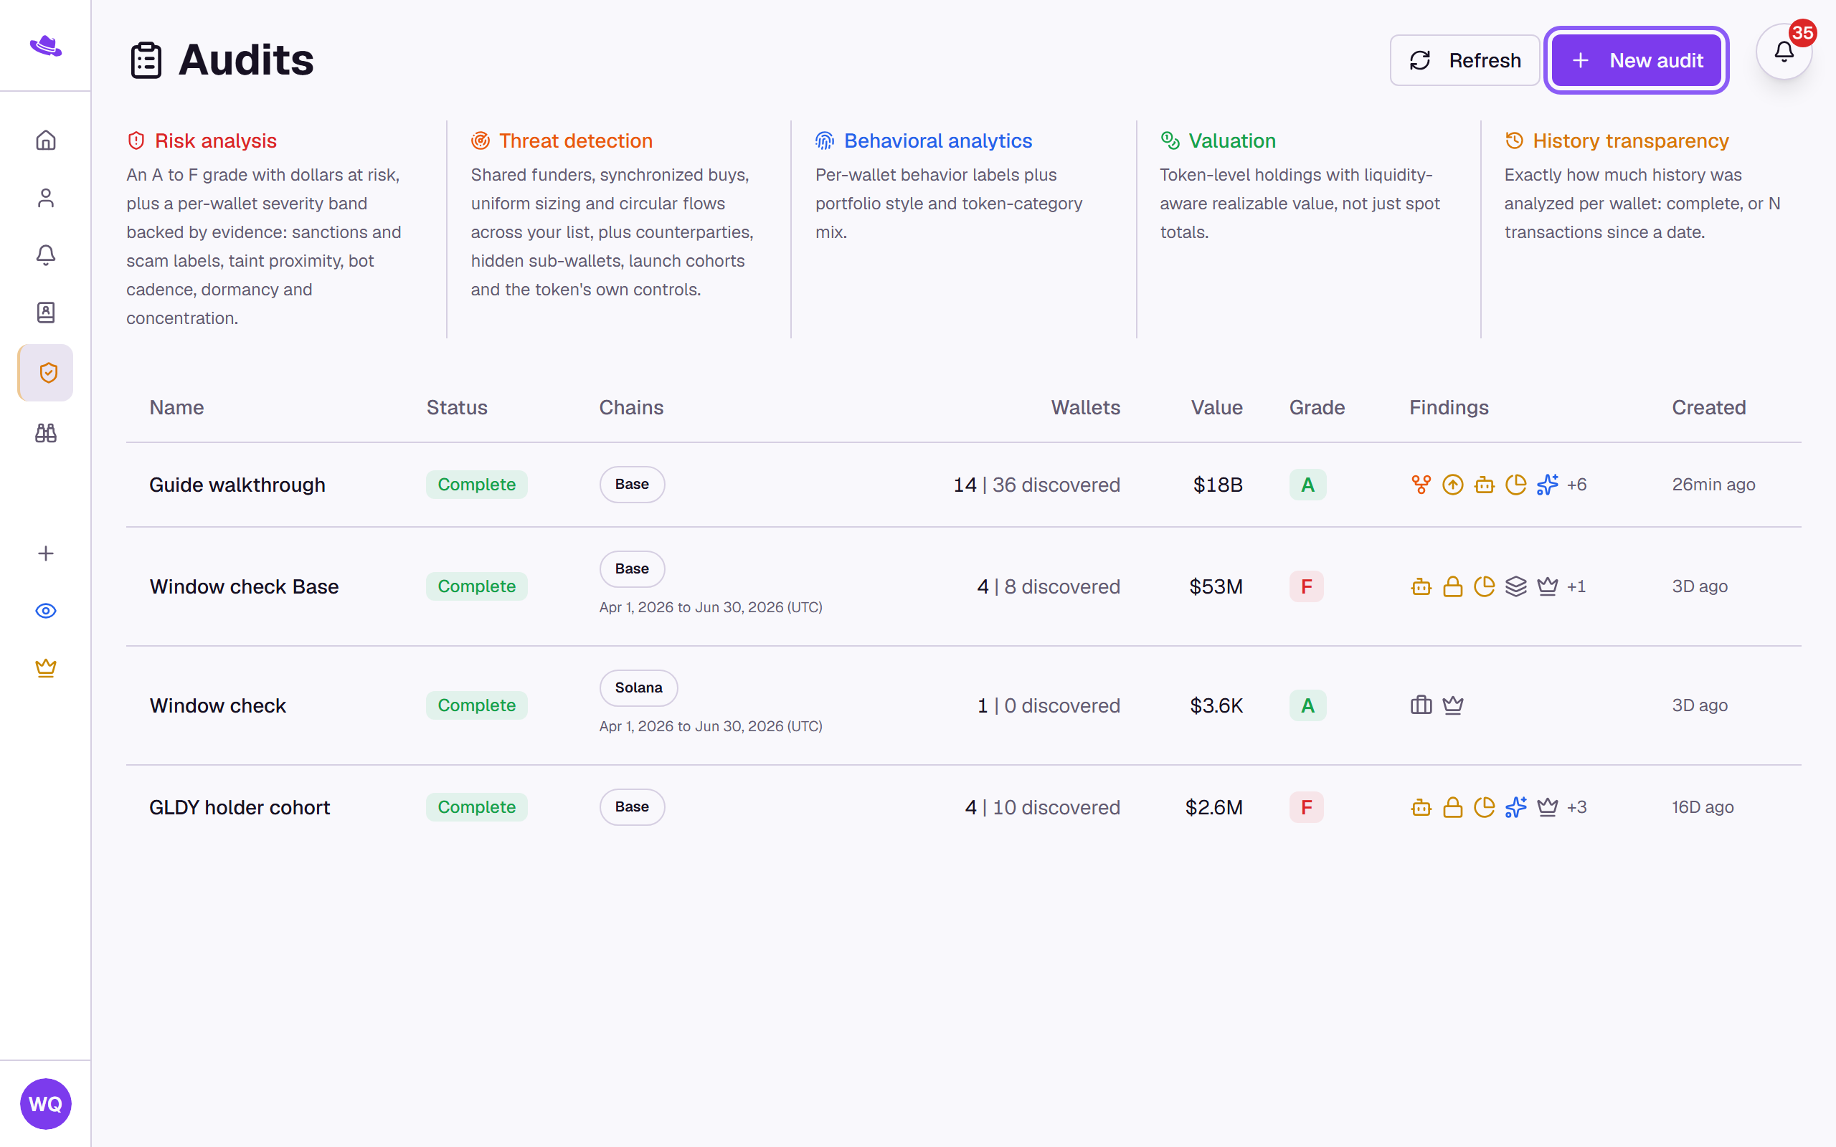Click lock finding icon in Window check Base row
The width and height of the screenshot is (1836, 1147).
pos(1453,586)
